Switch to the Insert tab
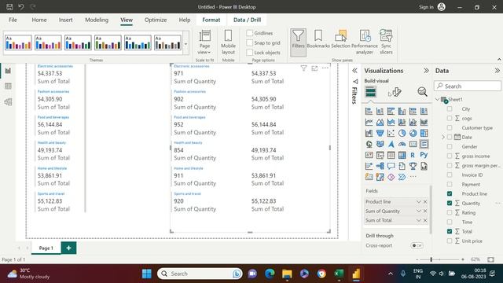The width and height of the screenshot is (503, 283). (x=65, y=20)
